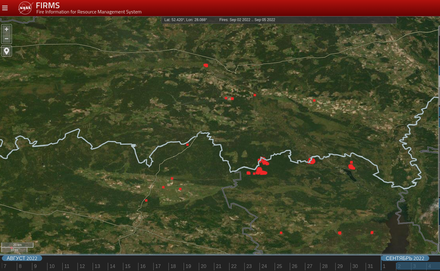The width and height of the screenshot is (440, 271).
Task: Click September 2 range start on timeline
Action: 399,266
